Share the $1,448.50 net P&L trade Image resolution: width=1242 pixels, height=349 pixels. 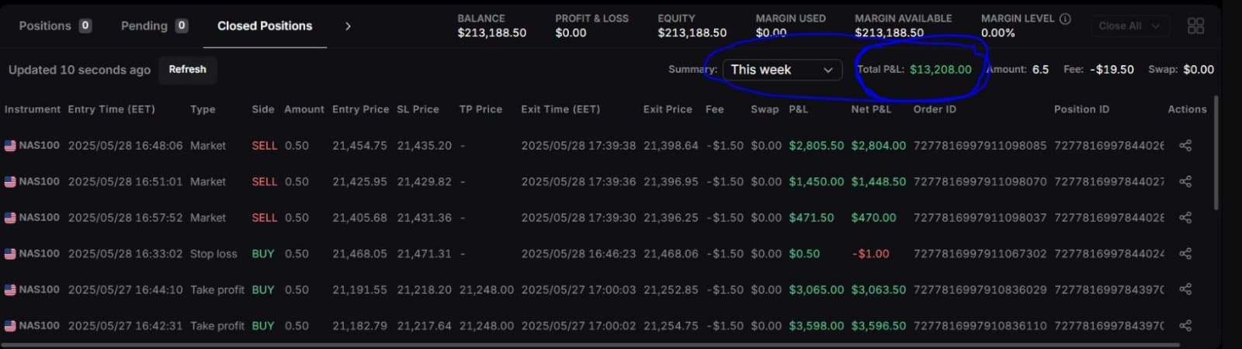[1185, 181]
